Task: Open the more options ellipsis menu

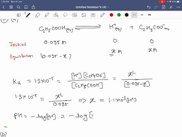Action: click(x=178, y=7)
